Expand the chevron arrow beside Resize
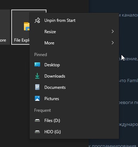138x147 pixels. pyautogui.click(x=113, y=31)
